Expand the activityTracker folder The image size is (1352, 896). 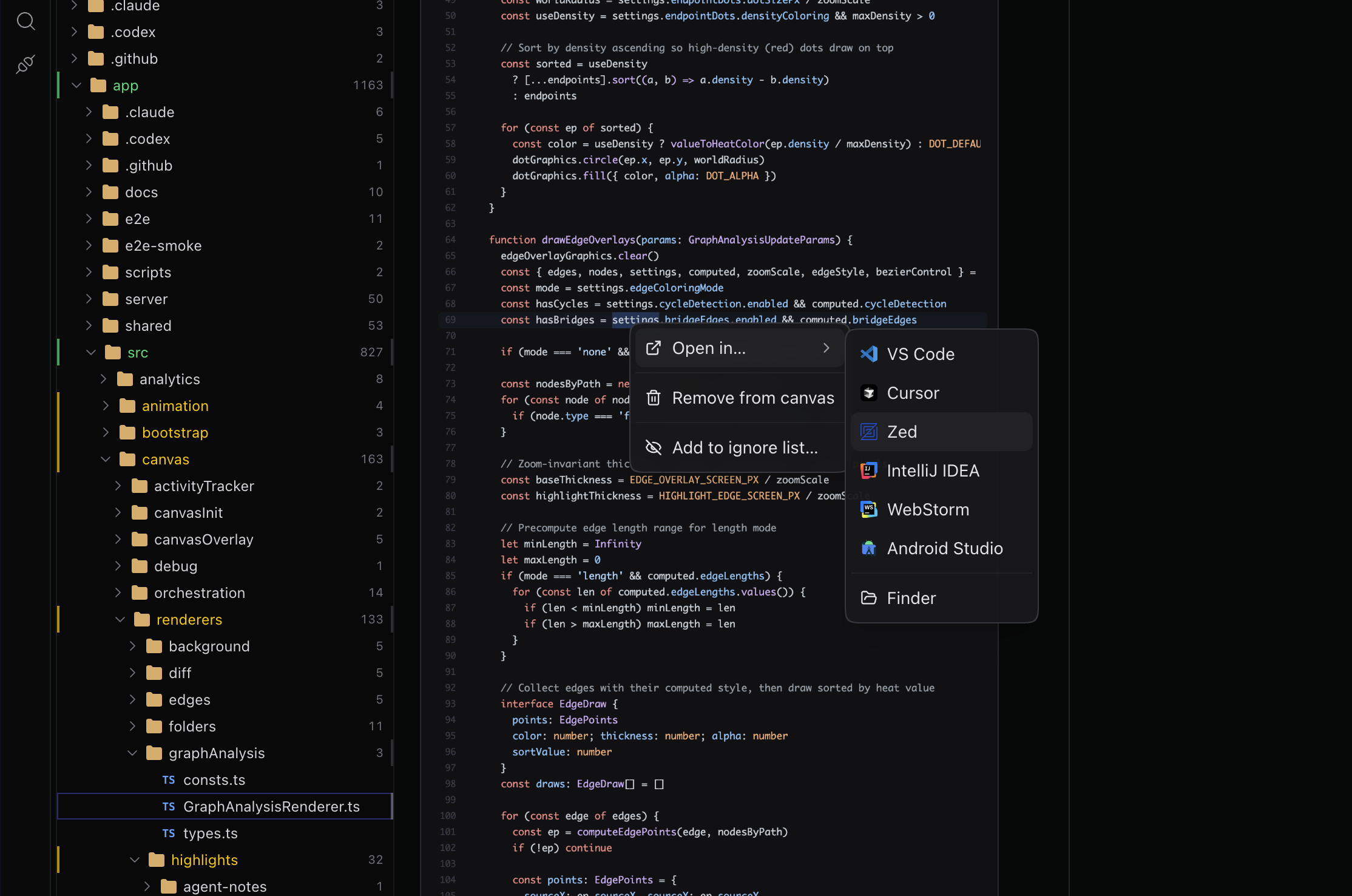click(118, 486)
